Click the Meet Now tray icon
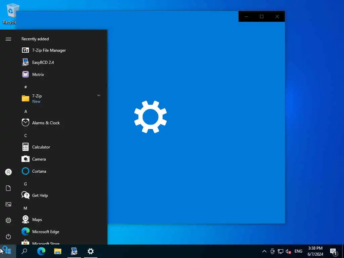The height and width of the screenshot is (258, 344). (272, 251)
